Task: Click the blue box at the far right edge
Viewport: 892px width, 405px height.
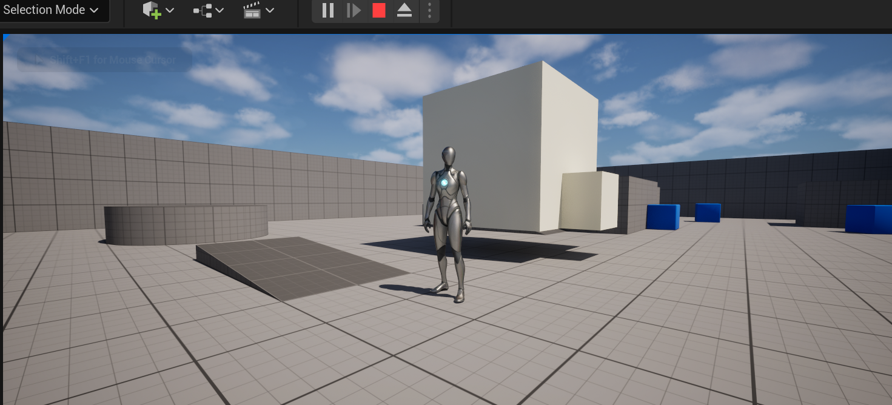Action: 868,218
